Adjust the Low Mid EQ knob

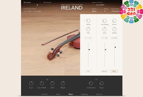[x=42, y=83]
